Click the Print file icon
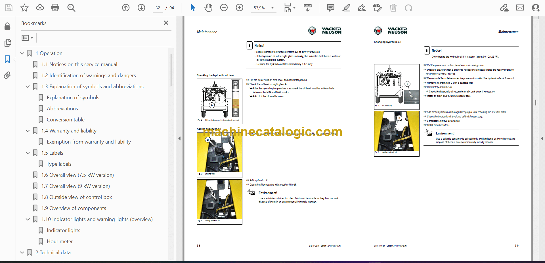The image size is (545, 263). tap(55, 8)
